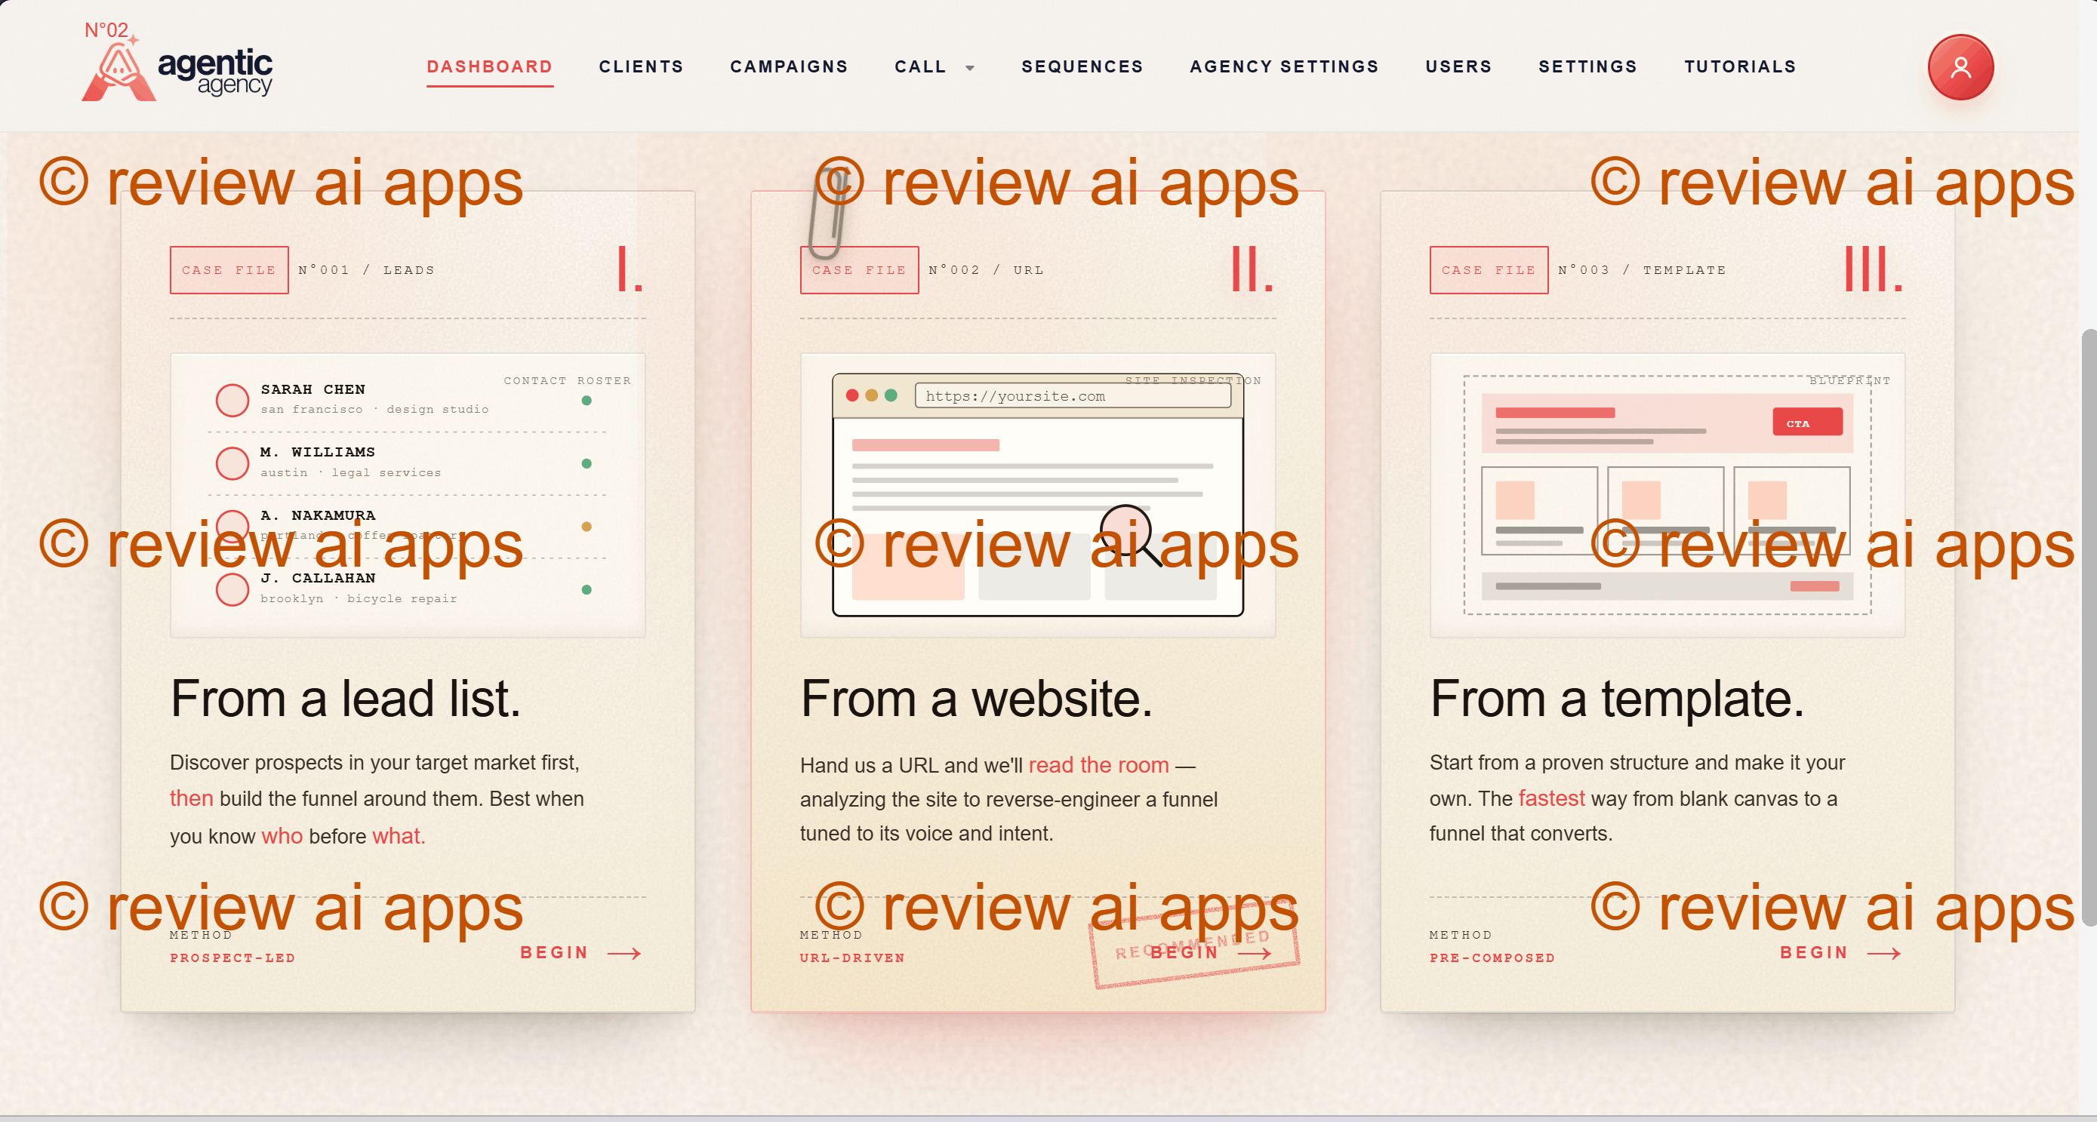The height and width of the screenshot is (1122, 2097).
Task: Click the vertical page scrollbar
Action: pos(2088,626)
